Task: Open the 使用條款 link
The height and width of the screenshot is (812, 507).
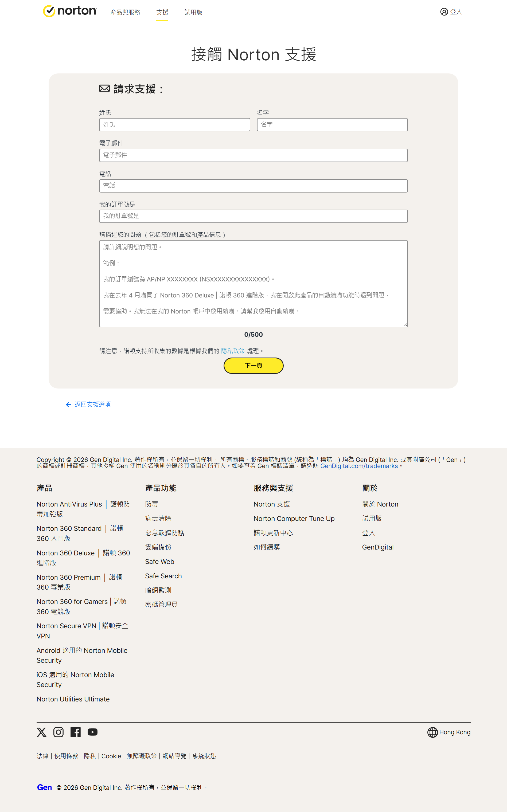Action: [67, 756]
